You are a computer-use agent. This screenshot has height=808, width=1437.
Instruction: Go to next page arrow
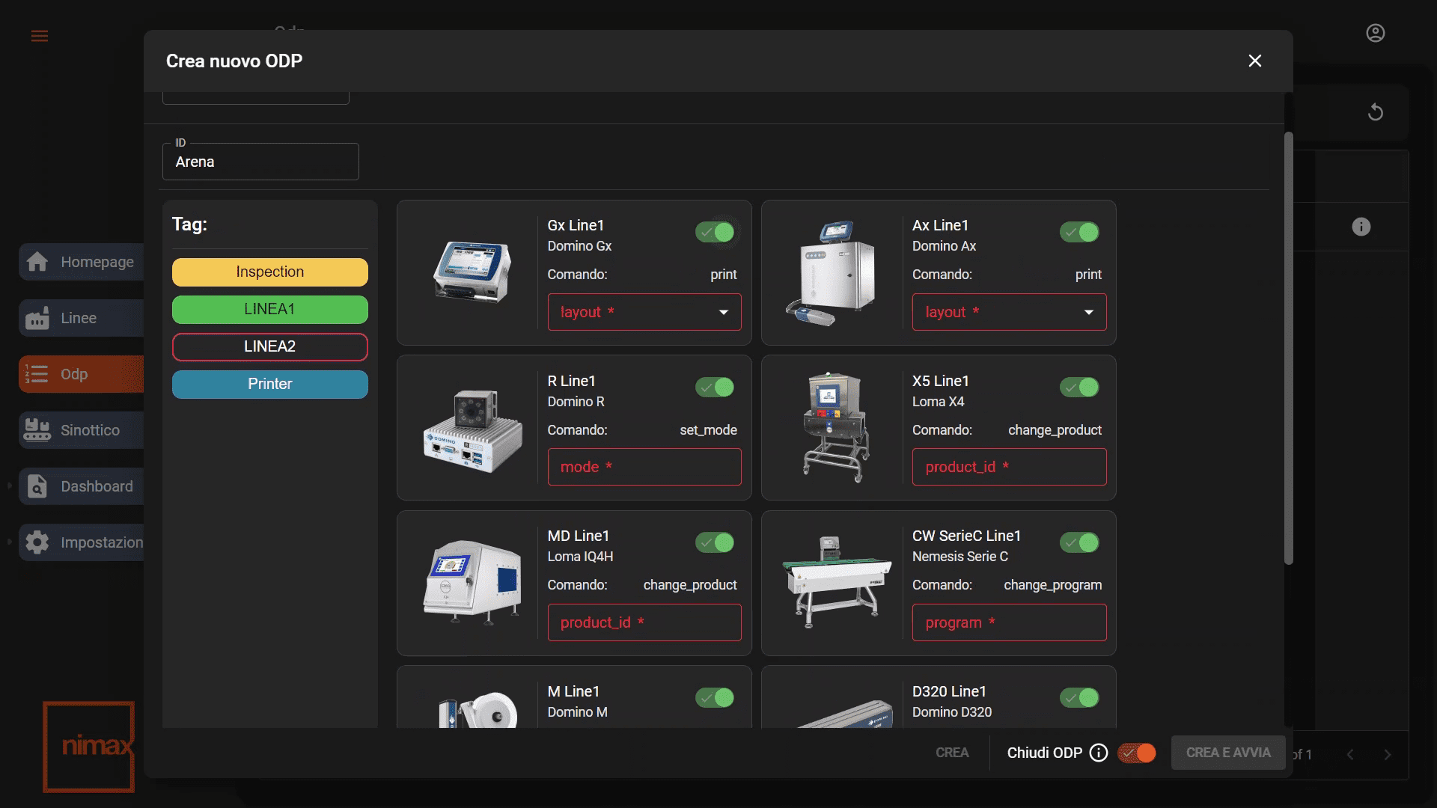click(x=1388, y=755)
